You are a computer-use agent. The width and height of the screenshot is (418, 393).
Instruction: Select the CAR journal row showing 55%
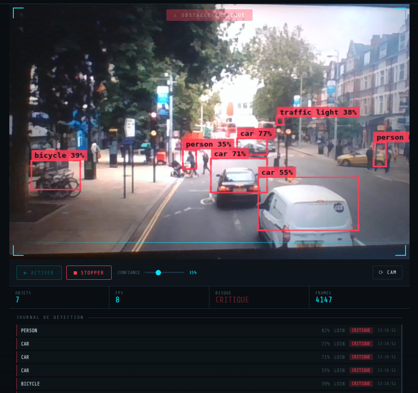[209, 370]
